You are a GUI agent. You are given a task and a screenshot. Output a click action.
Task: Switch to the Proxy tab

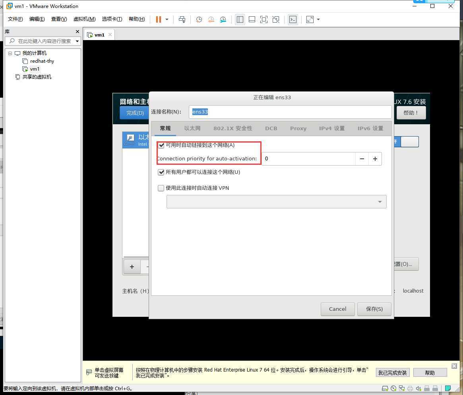tap(298, 128)
